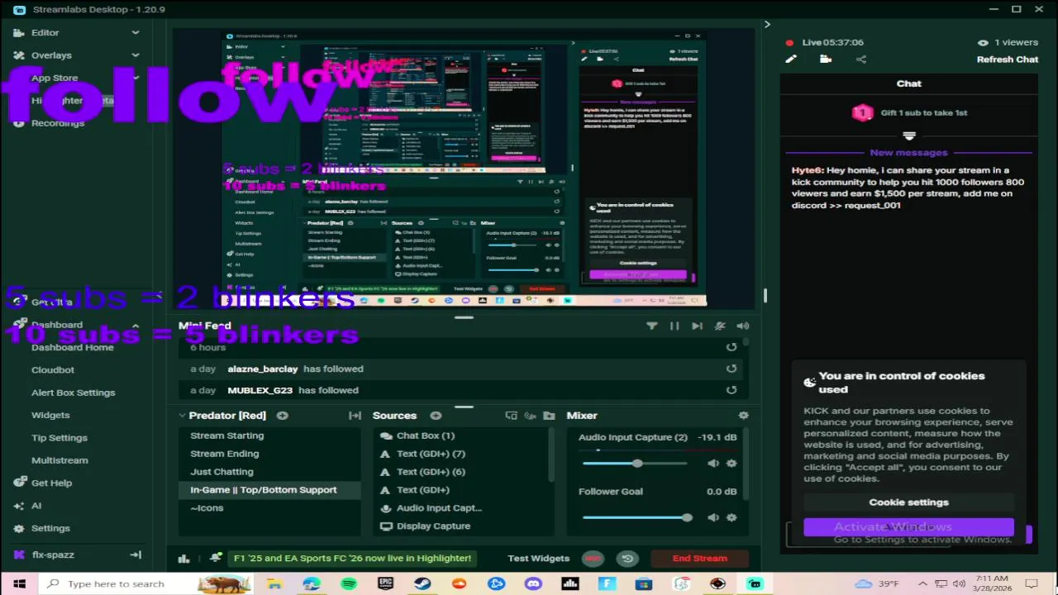Expand the Editor sidebar section
This screenshot has height=595, width=1058.
point(136,32)
